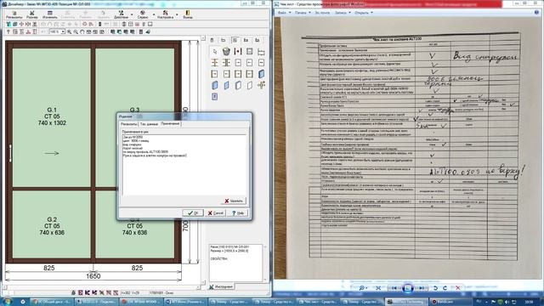The image size is (544, 306).
Task: Open the Файл menu in Photo Viewer
Action: click(x=284, y=13)
